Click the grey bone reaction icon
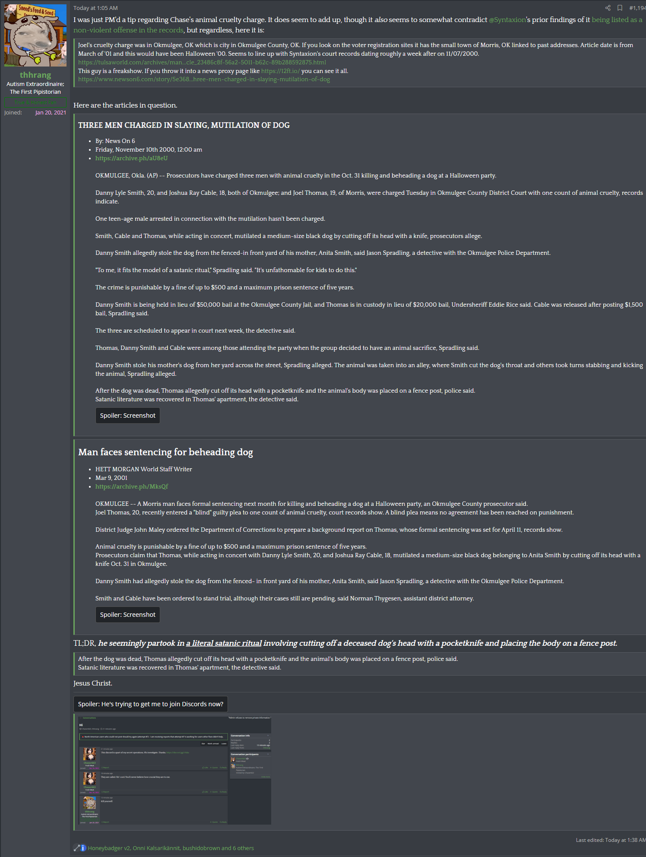The image size is (646, 857). (76, 848)
